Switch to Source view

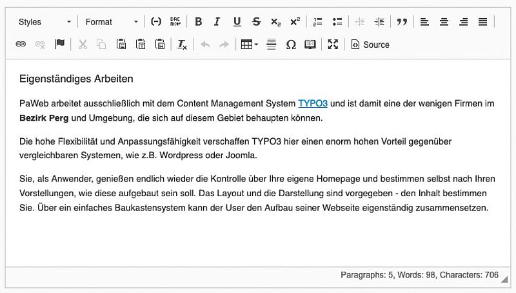(x=370, y=44)
